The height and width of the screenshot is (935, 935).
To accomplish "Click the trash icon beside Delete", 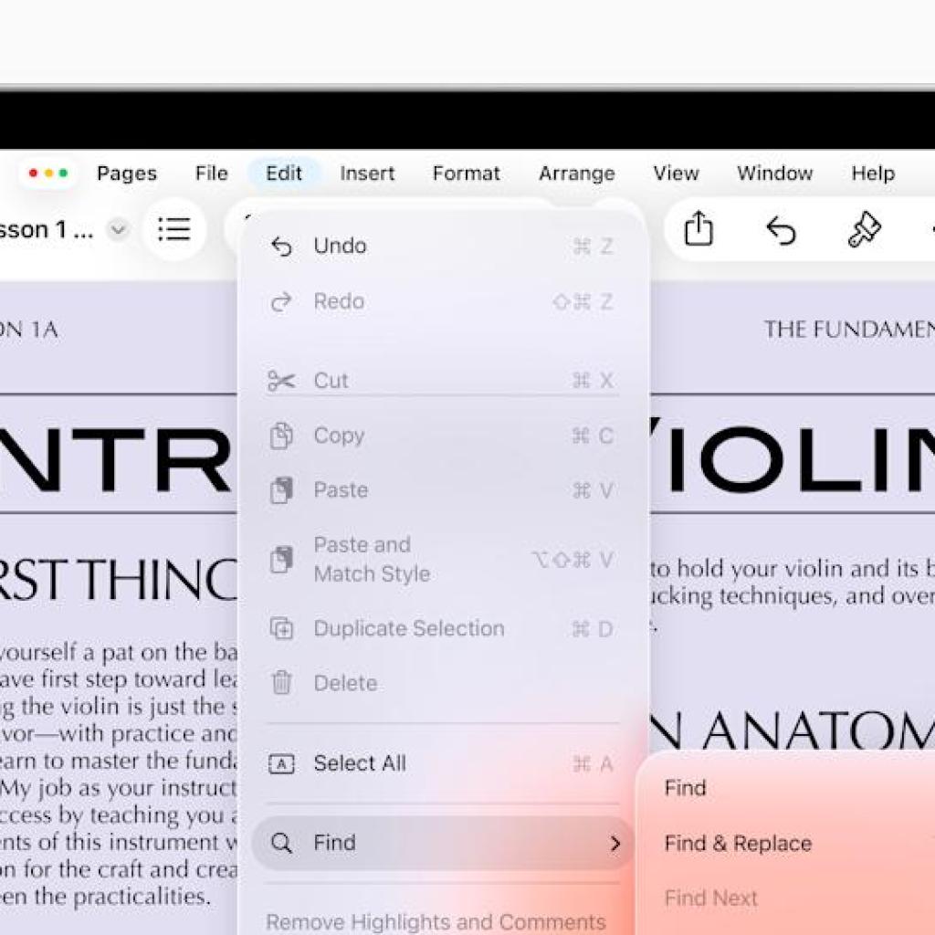I will click(281, 683).
